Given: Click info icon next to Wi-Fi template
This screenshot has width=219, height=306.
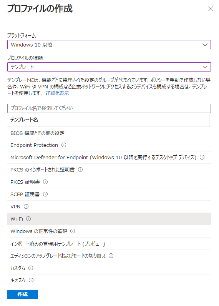Looking at the screenshot, I should [x=28, y=219].
